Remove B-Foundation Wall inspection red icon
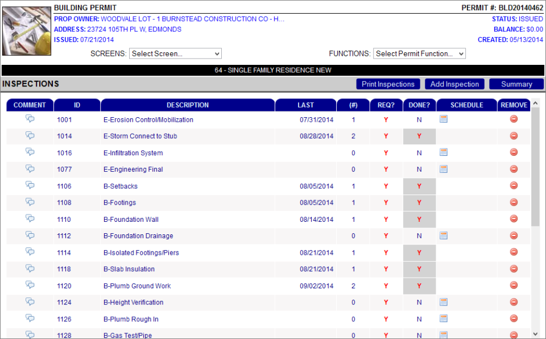This screenshot has width=546, height=339. 514,219
